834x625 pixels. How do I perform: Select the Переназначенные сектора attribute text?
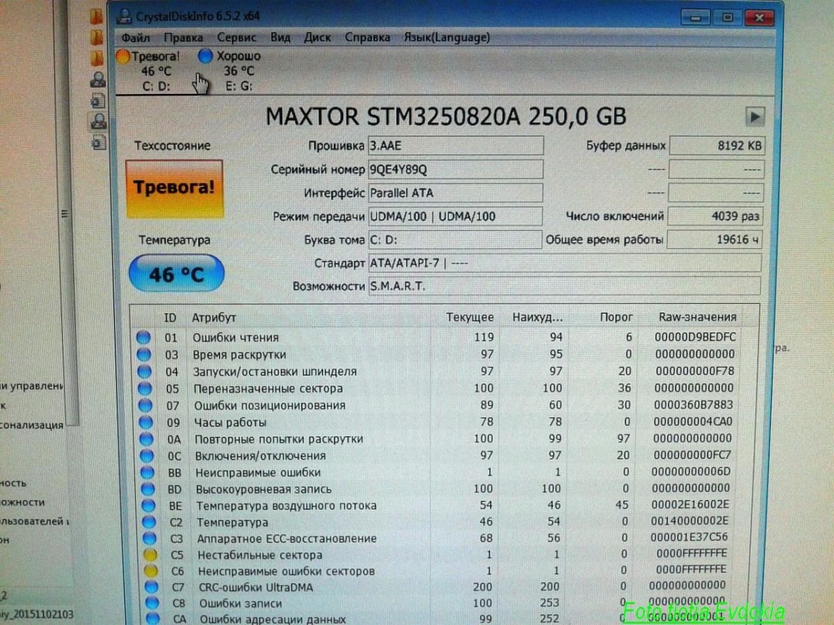click(x=268, y=388)
